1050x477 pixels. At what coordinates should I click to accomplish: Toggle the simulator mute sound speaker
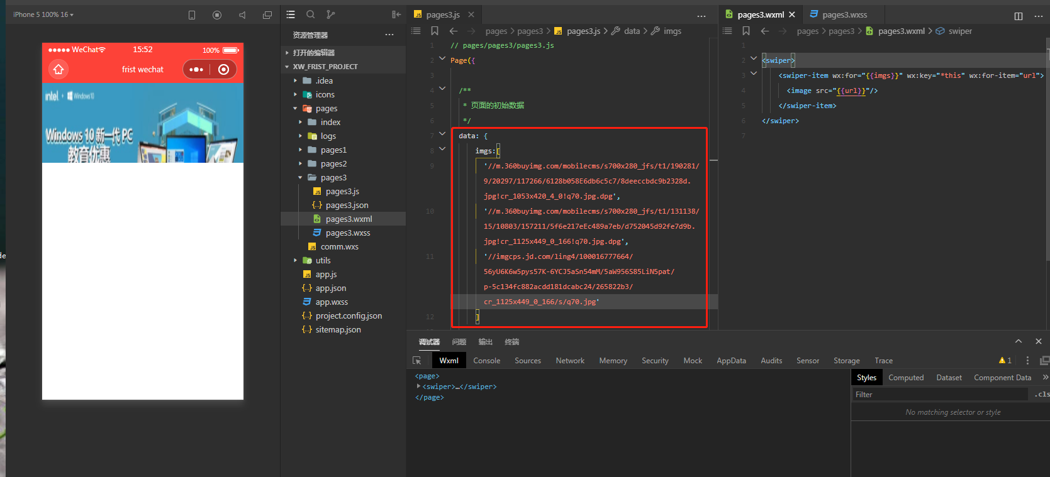pyautogui.click(x=242, y=15)
